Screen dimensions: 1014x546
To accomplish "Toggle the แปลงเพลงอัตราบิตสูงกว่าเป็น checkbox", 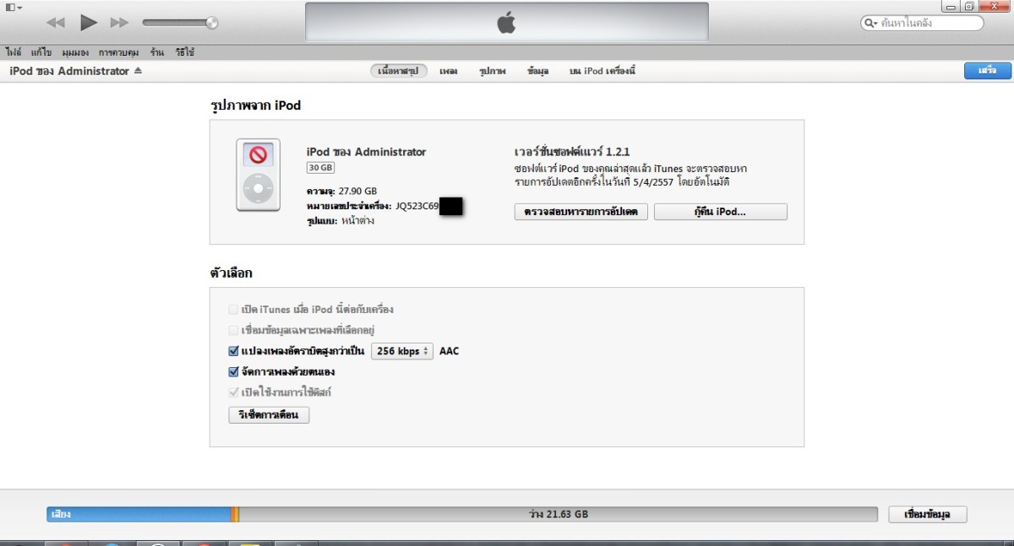I will click(234, 351).
